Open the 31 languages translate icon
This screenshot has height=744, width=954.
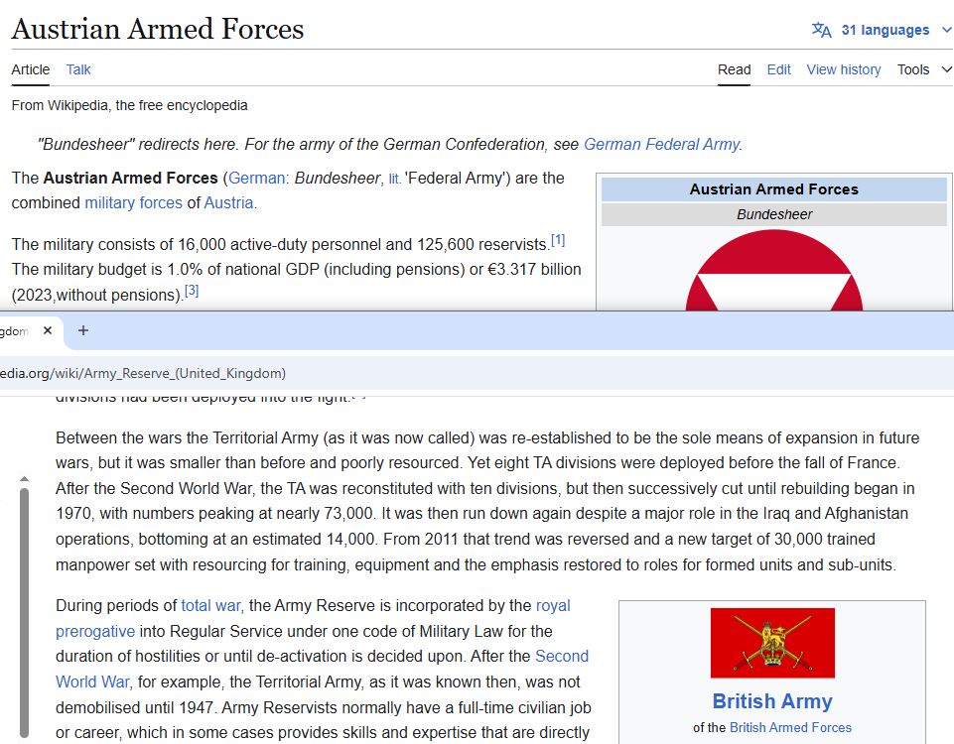pyautogui.click(x=821, y=30)
